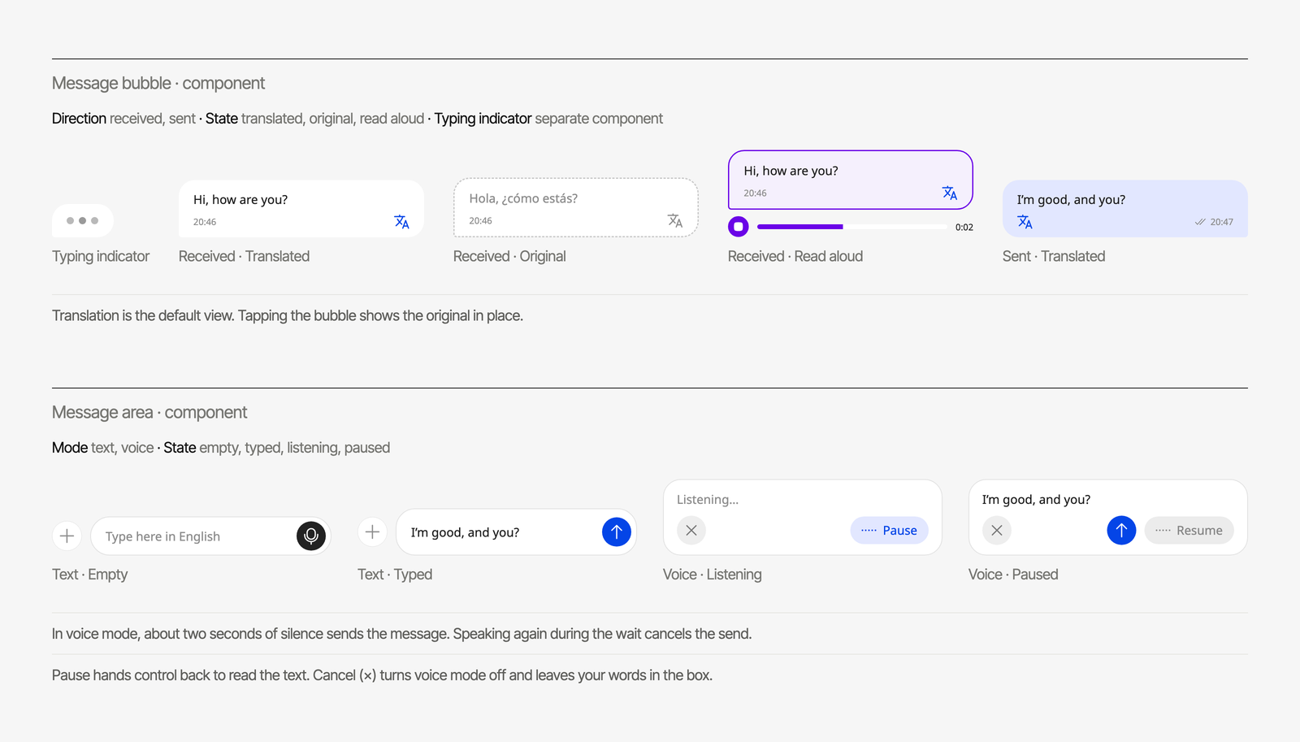Click the 'Text · Empty' label
The image size is (1300, 742).
[x=90, y=575]
